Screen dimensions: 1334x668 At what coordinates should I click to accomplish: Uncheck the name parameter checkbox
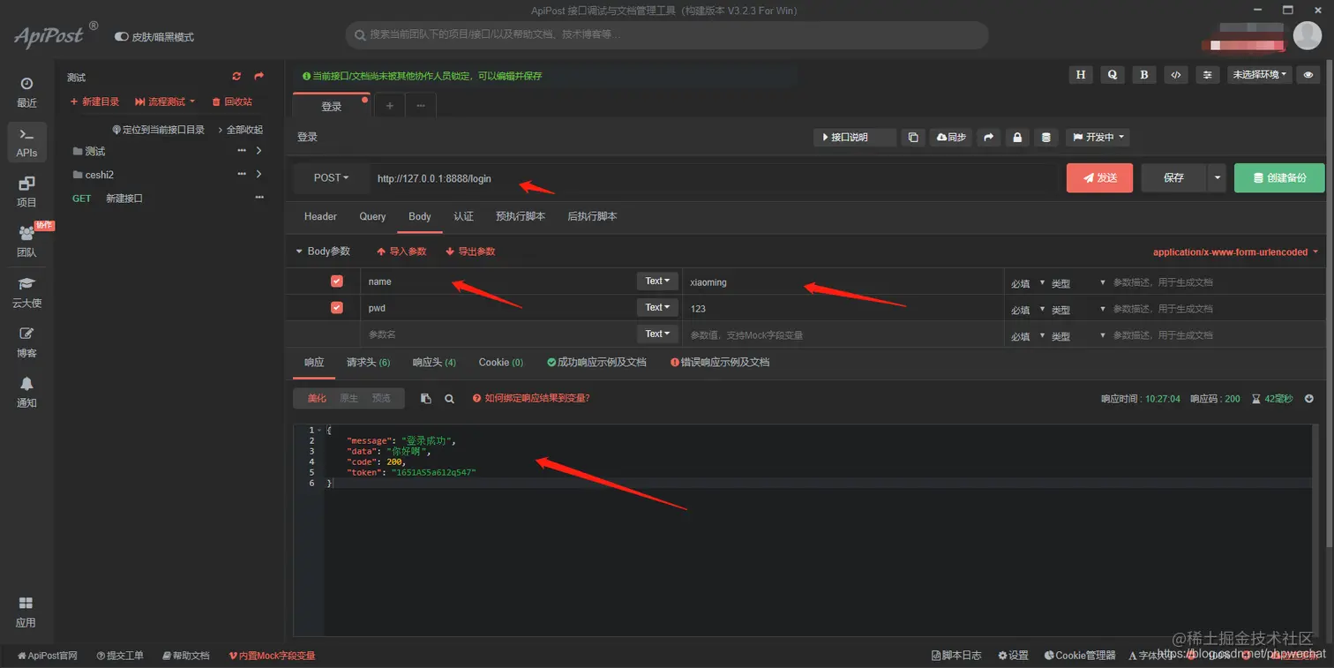point(336,281)
